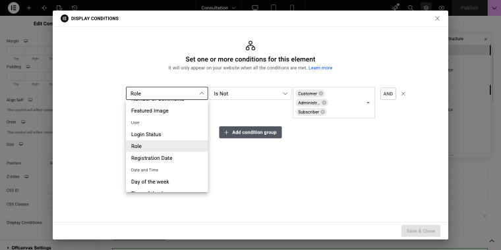Open site settings icon in top bar
This screenshot has width=501, height=250.
tap(44, 8)
